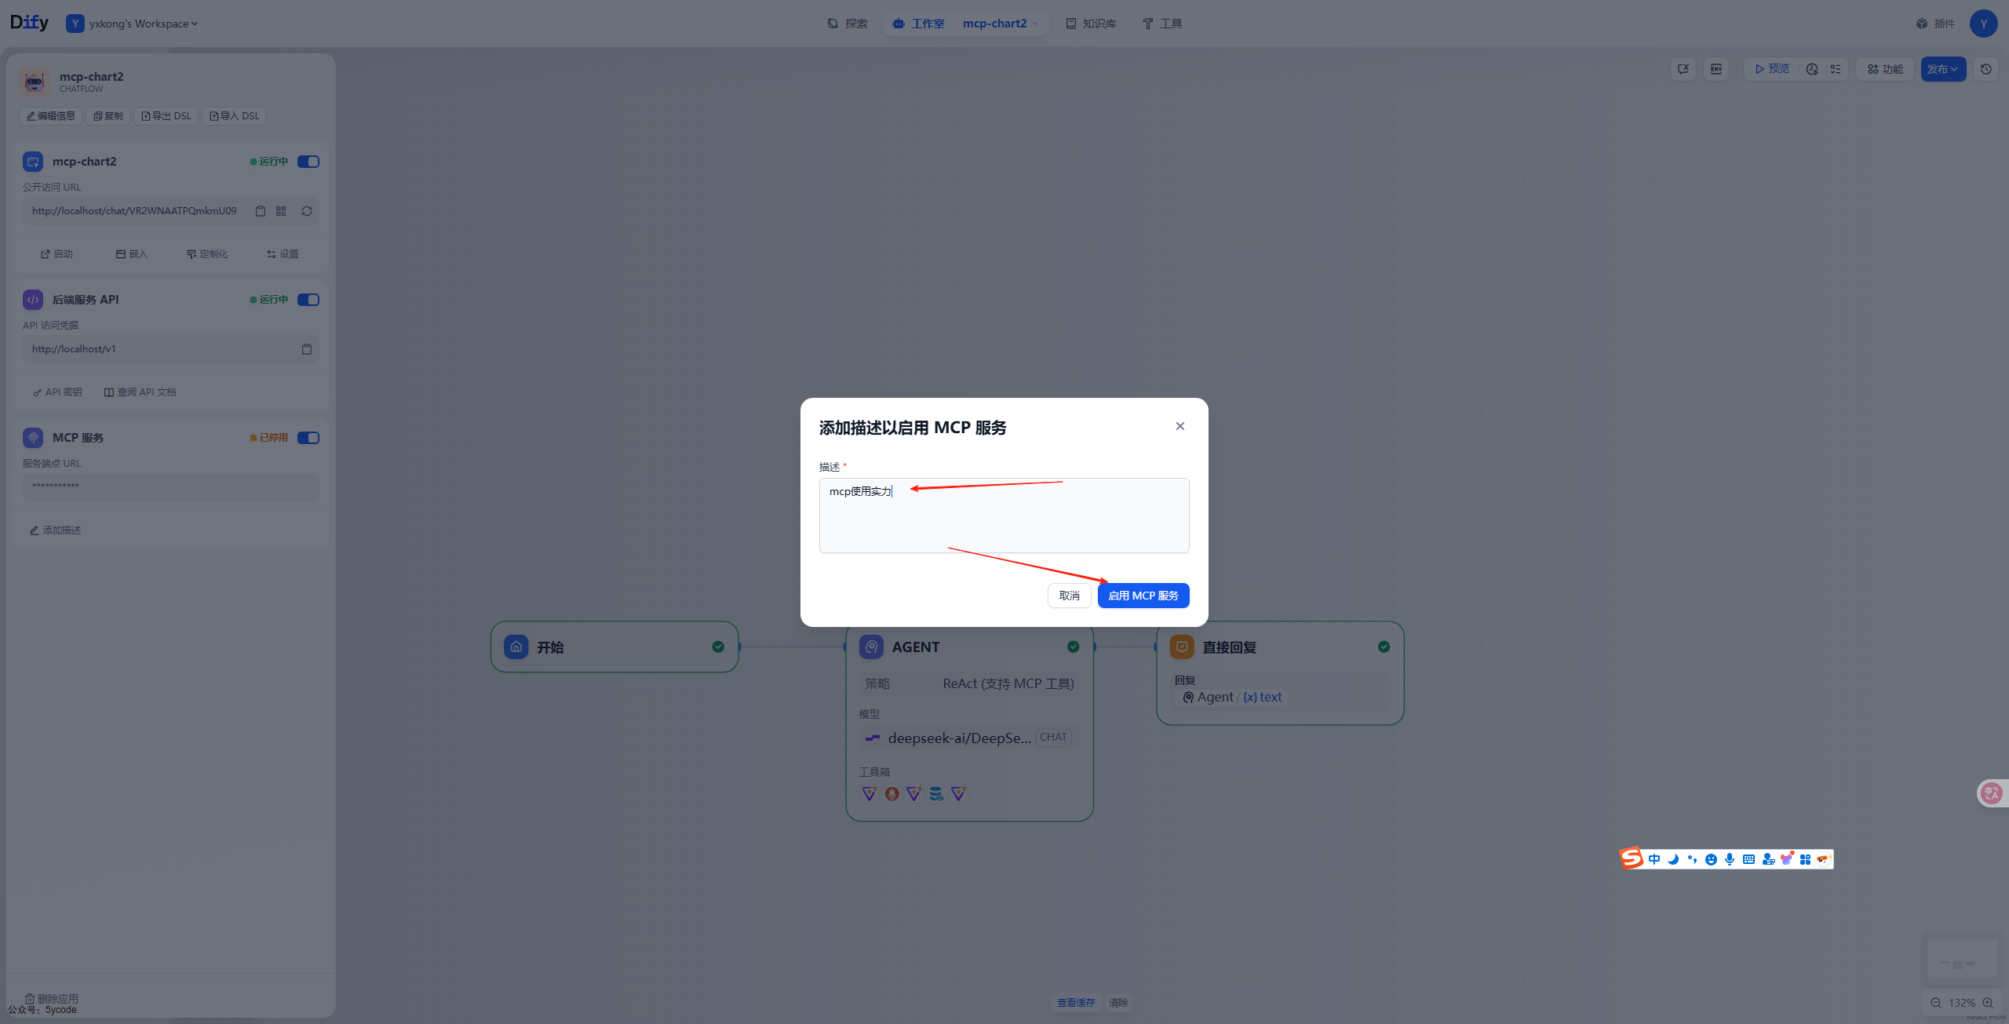Screen dimensions: 2009x1024
Task: Open yxkong's Workspace selector
Action: pos(132,23)
